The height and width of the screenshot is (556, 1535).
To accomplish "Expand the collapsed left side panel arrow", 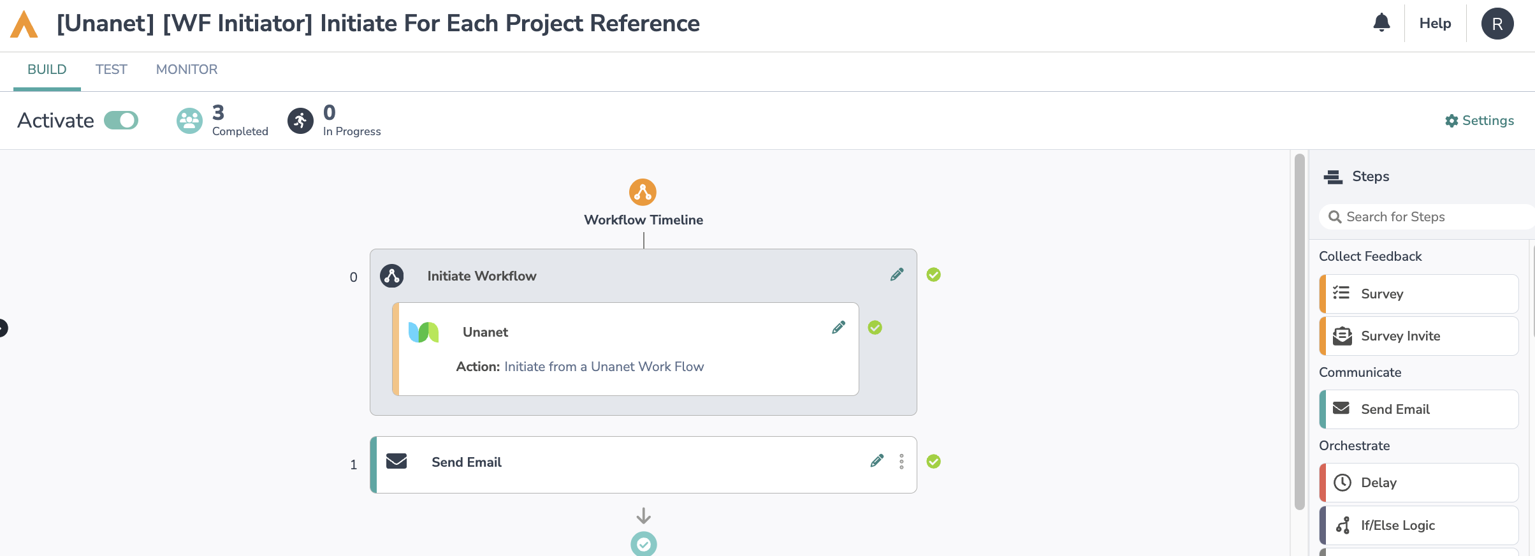I will 3,328.
